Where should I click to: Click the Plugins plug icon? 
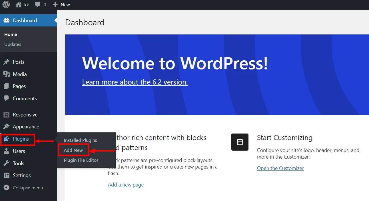tap(6, 139)
